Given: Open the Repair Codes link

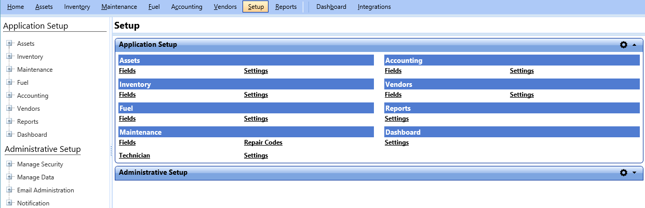Looking at the screenshot, I should 263,142.
